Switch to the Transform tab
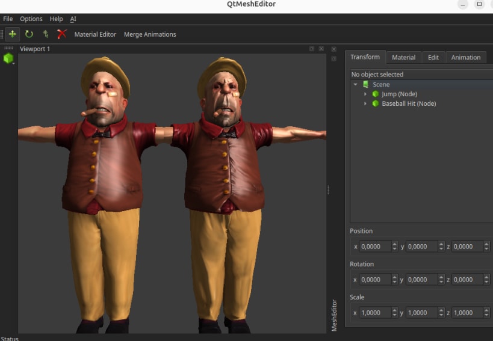 click(x=365, y=57)
